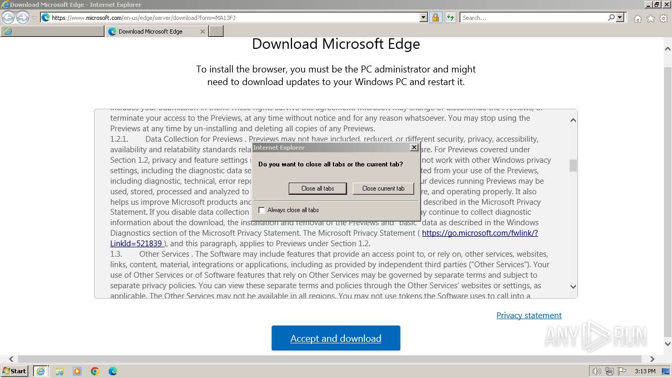Click the horizontal scroll-right arrow
Screen dimensions: 672x378
[x=652, y=359]
